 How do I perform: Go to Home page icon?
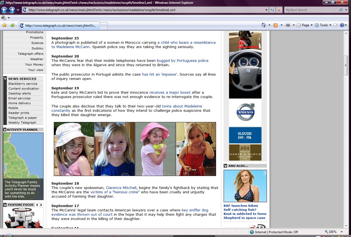264,25
